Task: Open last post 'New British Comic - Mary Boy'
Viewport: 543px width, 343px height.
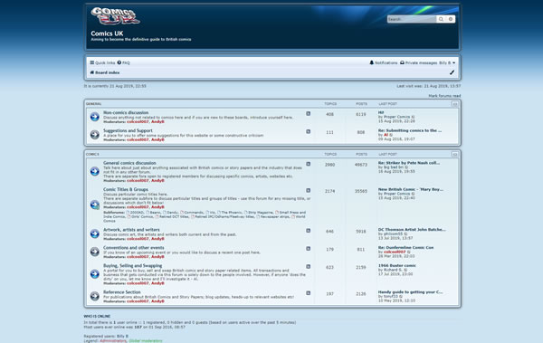Action: (x=411, y=189)
